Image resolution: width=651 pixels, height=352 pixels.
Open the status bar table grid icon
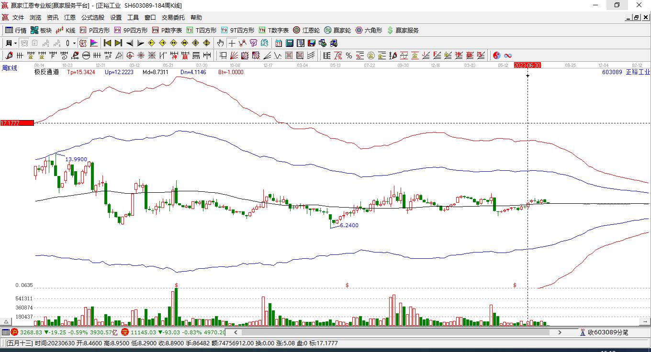click(5, 332)
